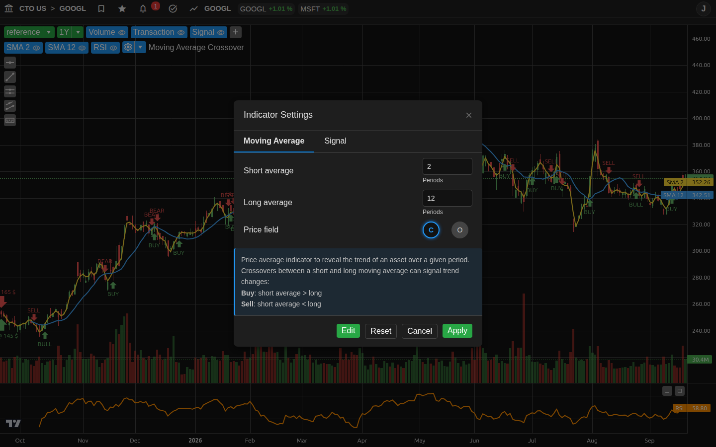The width and height of the screenshot is (716, 447).
Task: Select the parallel horizontal lines tool
Action: click(10, 91)
